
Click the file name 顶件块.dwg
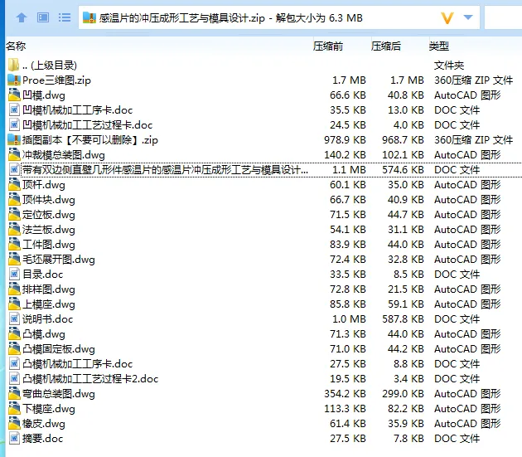click(x=49, y=199)
